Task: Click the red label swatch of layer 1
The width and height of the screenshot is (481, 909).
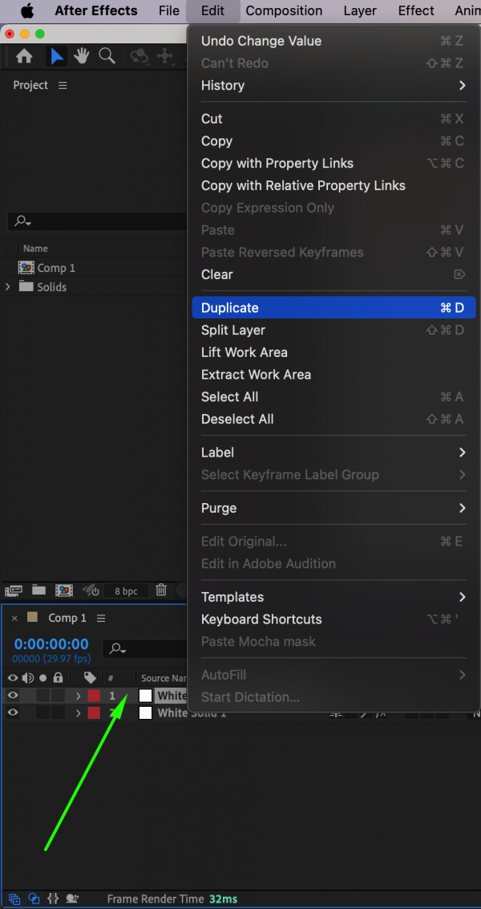Action: [x=92, y=696]
